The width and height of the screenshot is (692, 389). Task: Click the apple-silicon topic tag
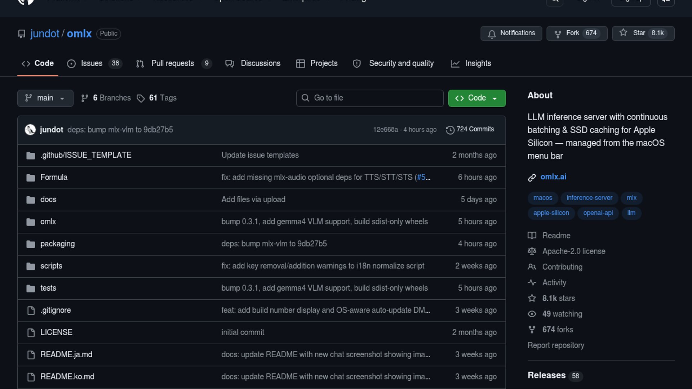[x=551, y=213]
